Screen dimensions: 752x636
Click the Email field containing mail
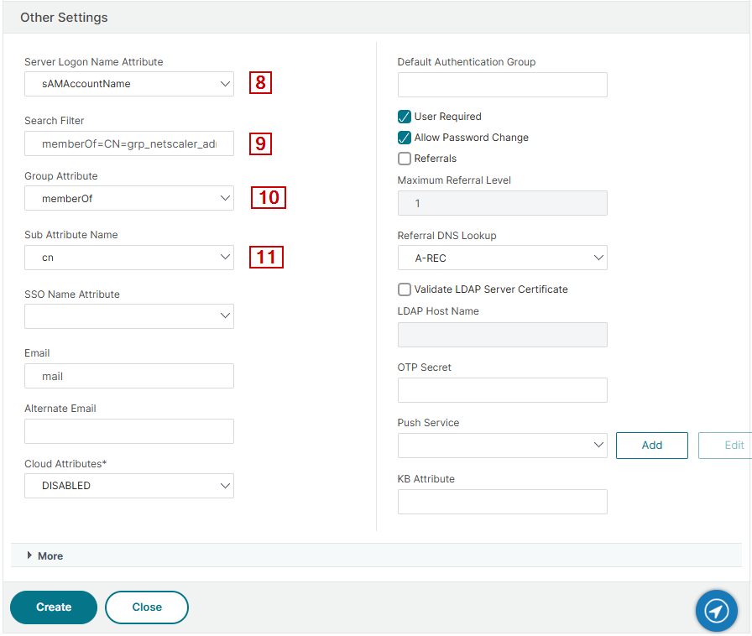click(x=129, y=376)
